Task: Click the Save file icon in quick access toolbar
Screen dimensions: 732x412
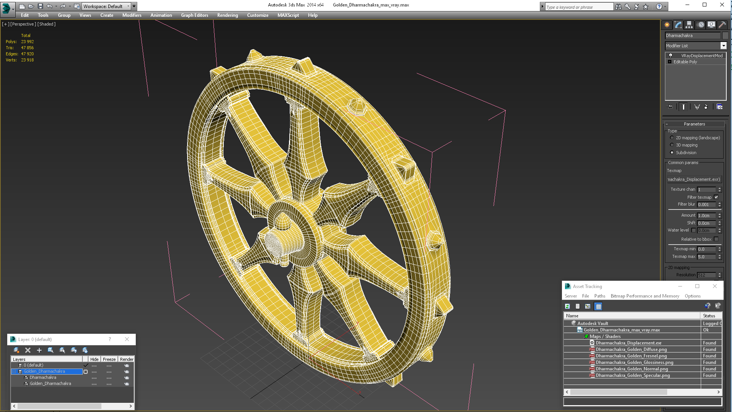Action: click(x=40, y=6)
